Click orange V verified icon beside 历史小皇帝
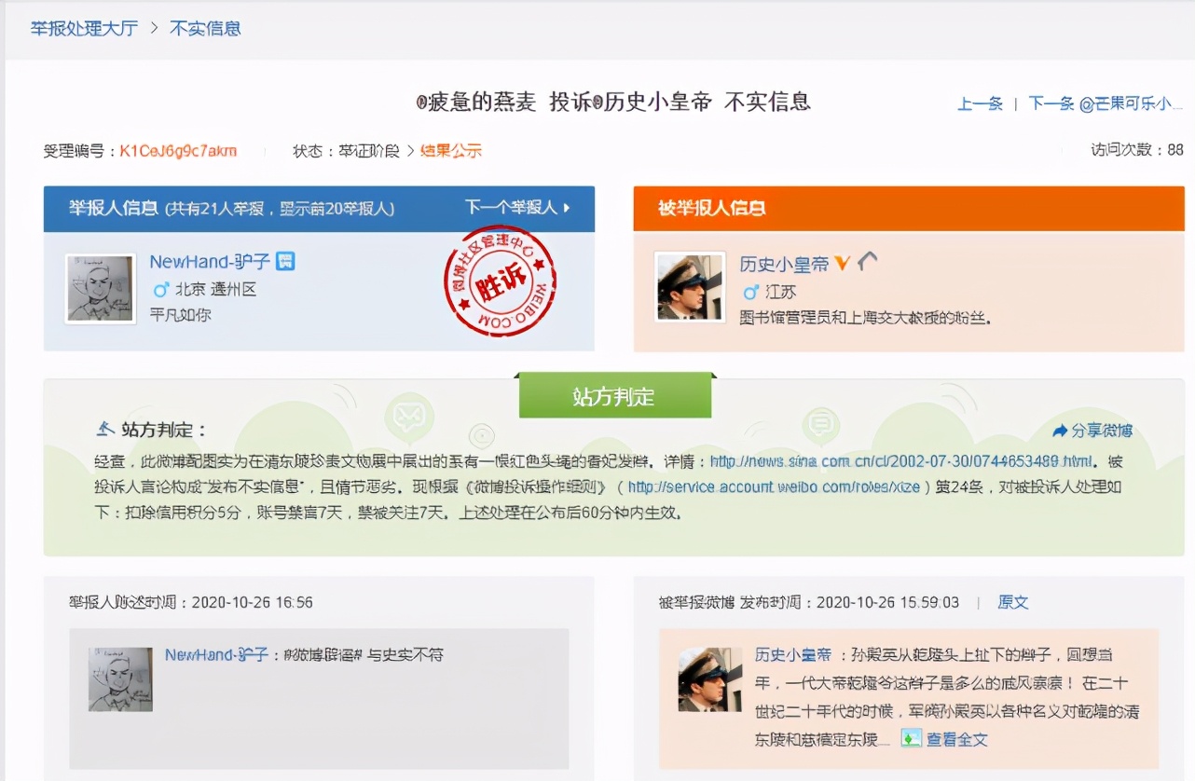Viewport: 1195px width, 781px height. (x=842, y=264)
